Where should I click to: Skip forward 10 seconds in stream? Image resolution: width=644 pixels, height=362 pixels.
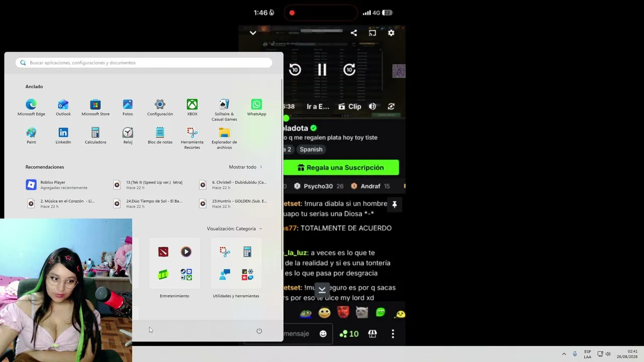coord(349,70)
